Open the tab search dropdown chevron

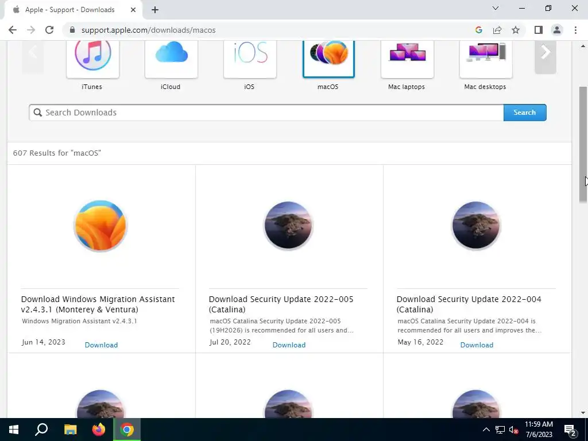[x=496, y=8]
